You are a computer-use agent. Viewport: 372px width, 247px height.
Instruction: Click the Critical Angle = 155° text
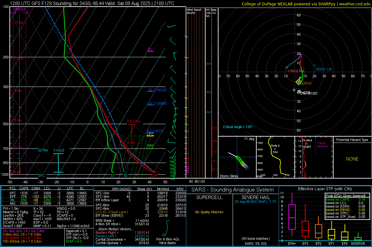238,127
